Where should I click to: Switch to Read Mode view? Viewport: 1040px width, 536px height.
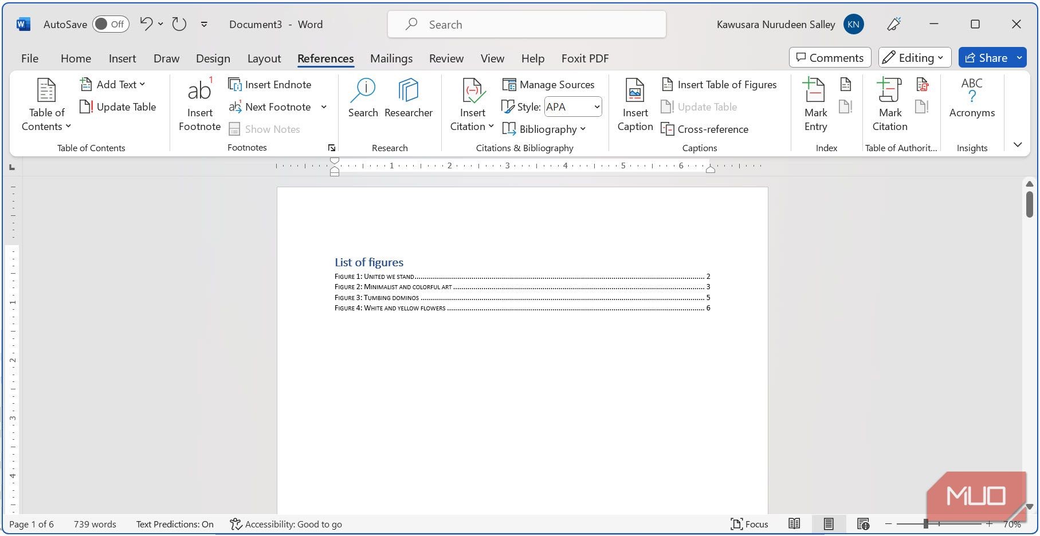pyautogui.click(x=794, y=524)
